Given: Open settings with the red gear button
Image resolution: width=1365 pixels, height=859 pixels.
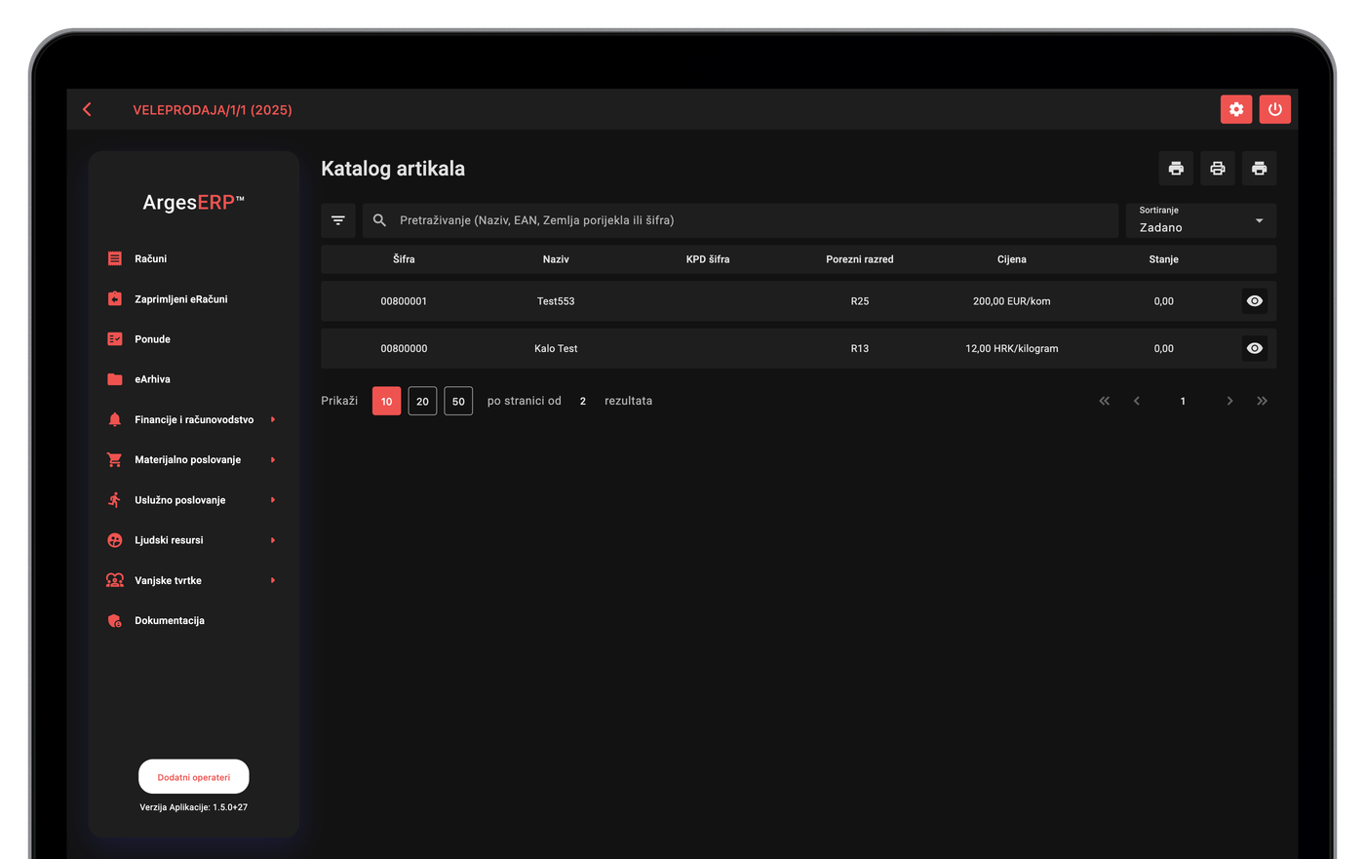Looking at the screenshot, I should point(1236,109).
